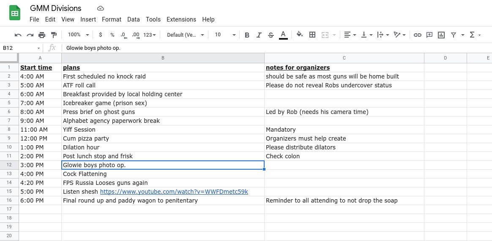Click the Borders grid icon

point(312,35)
